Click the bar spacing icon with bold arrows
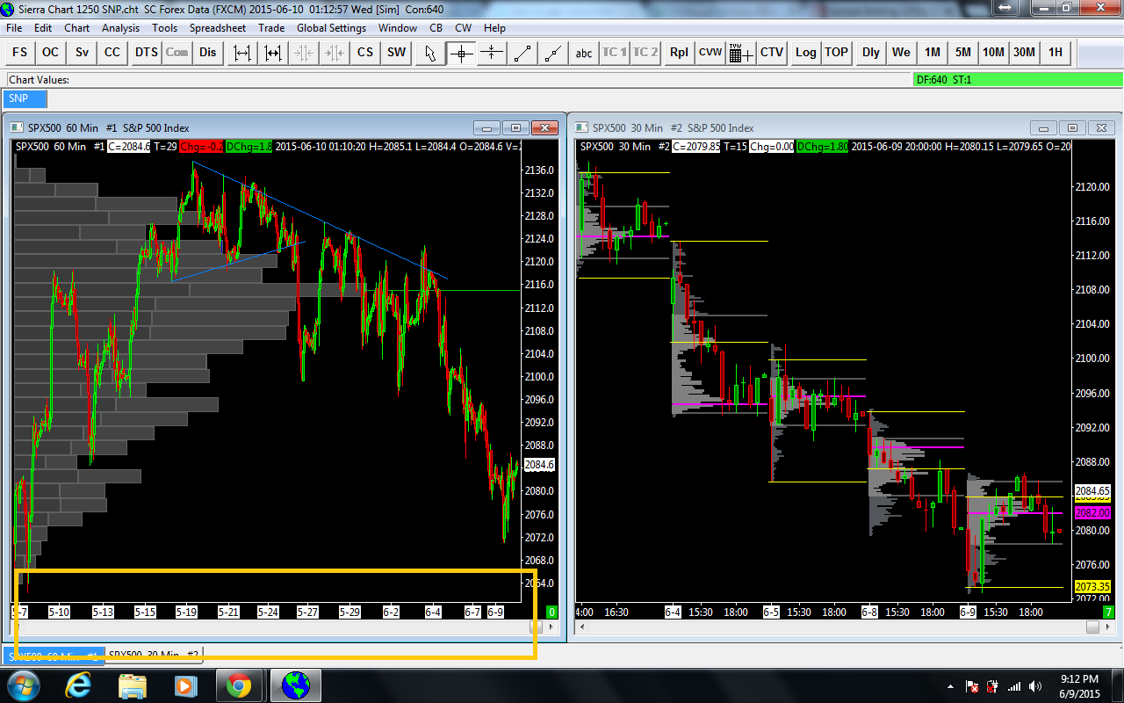 (273, 52)
